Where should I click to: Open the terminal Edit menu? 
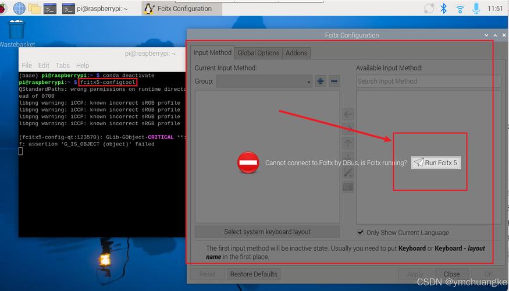click(x=44, y=66)
